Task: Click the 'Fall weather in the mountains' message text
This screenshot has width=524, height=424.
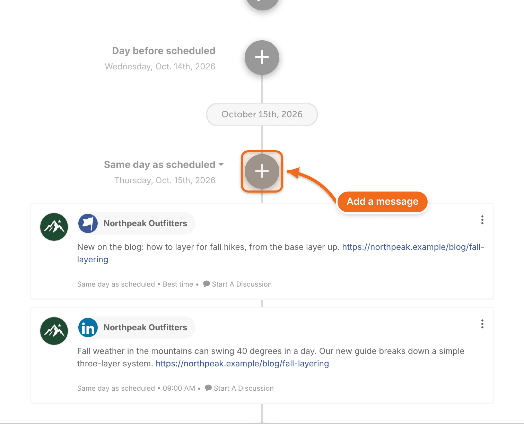Action: point(271,357)
